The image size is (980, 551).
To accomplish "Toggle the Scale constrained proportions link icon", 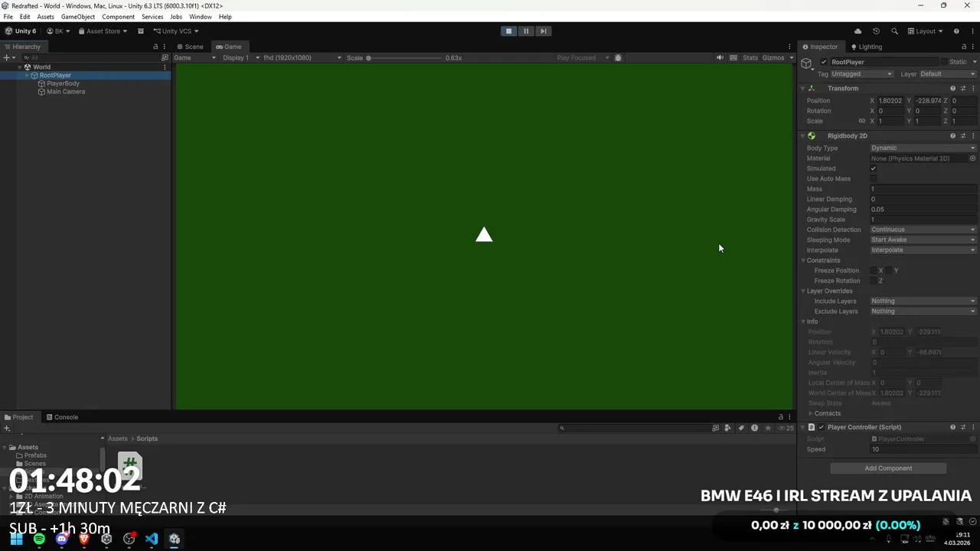I will point(862,121).
